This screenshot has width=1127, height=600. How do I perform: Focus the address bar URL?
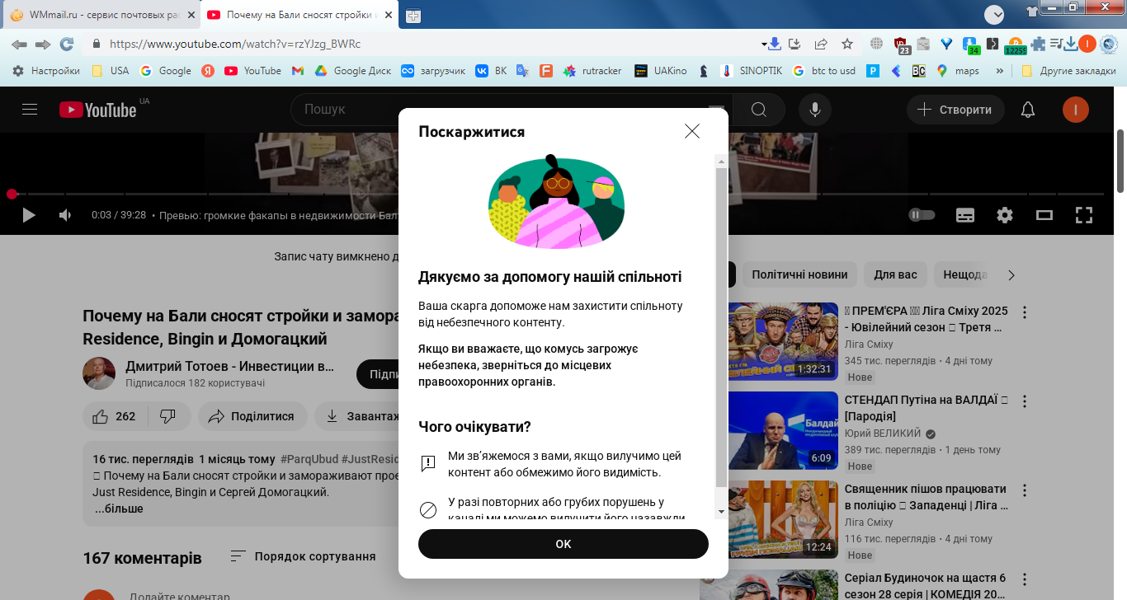pos(235,44)
